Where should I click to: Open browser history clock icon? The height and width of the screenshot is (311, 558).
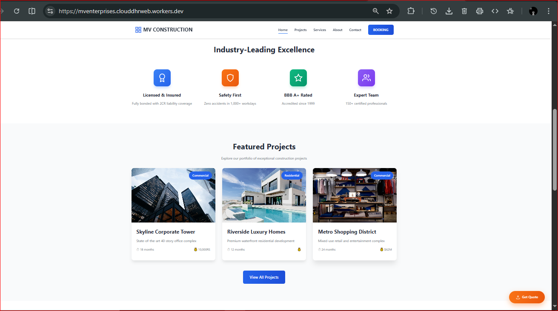433,11
